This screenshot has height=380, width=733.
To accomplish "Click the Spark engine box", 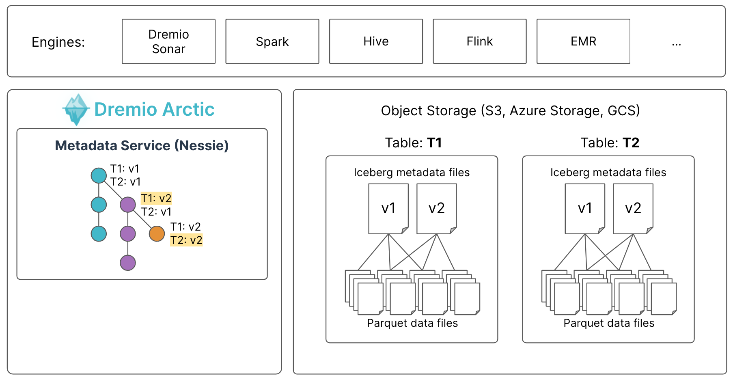I will (272, 41).
